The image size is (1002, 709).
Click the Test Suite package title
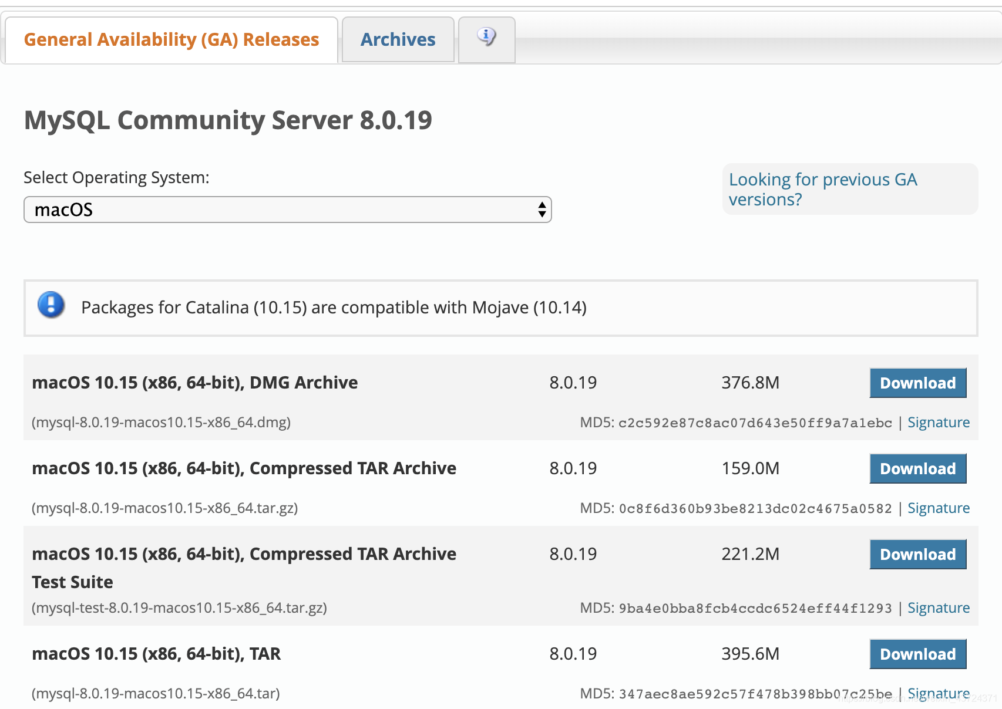point(244,568)
